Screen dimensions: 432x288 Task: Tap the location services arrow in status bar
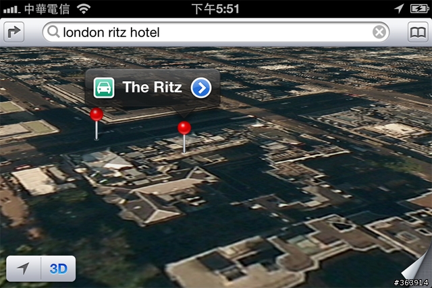399,9
